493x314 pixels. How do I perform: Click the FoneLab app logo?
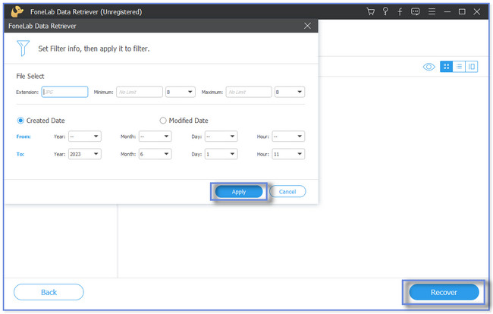click(x=17, y=11)
